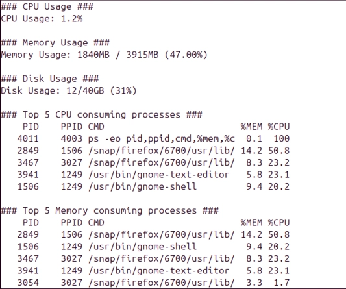Click the memory usage 1840MB / 3915MB line
The width and height of the screenshot is (346, 289).
[104, 55]
